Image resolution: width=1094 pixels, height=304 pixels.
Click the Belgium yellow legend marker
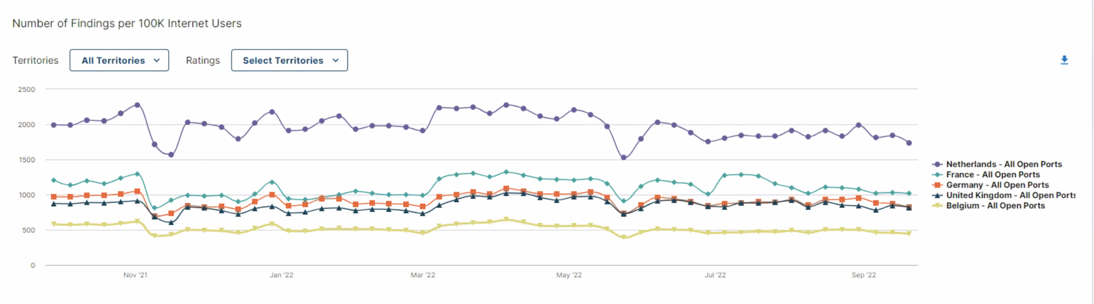[x=937, y=205]
